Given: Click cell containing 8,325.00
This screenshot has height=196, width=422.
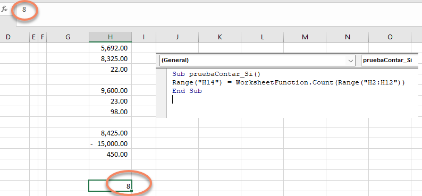Looking at the screenshot, I should pyautogui.click(x=110, y=58).
